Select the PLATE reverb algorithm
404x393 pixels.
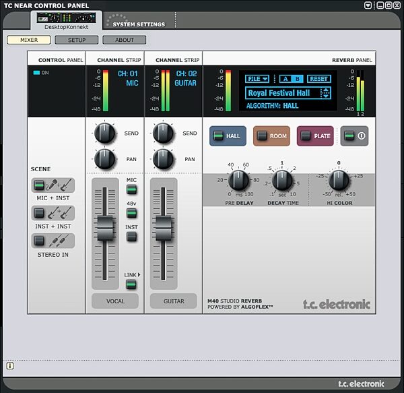pos(315,136)
